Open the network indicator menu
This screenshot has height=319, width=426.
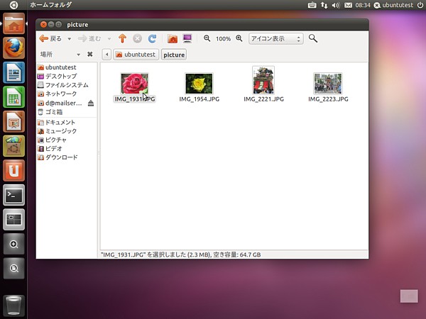tap(324, 5)
